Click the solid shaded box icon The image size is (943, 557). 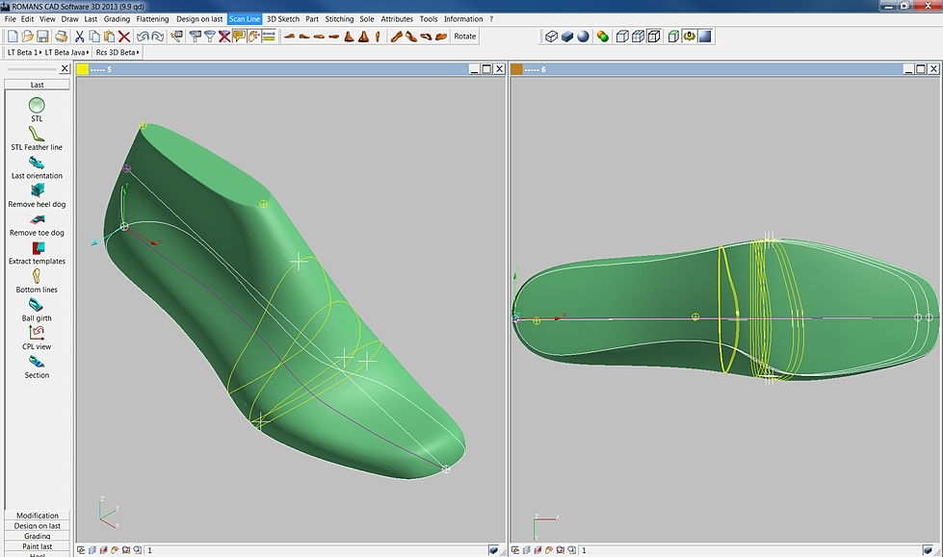[x=567, y=37]
